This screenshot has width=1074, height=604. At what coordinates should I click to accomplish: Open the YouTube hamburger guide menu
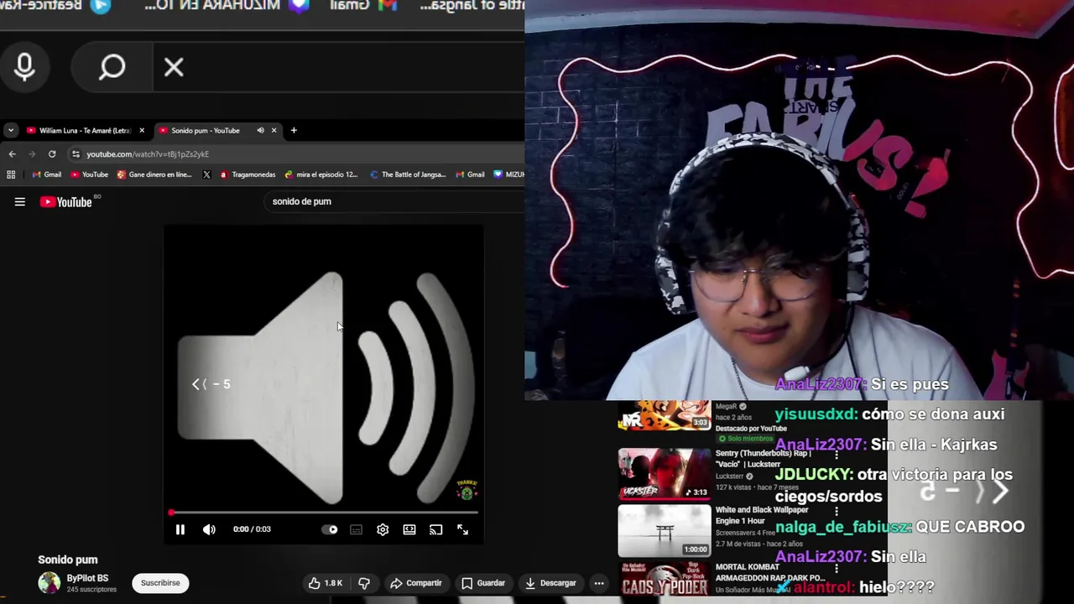[19, 201]
